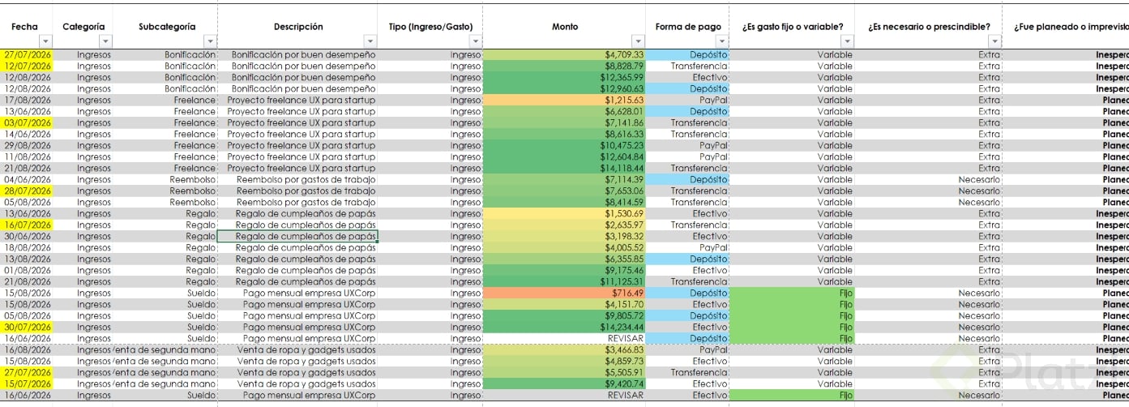Click the $9,420.74 amount cell
Viewport: 1129px width, 407px height.
pyautogui.click(x=564, y=383)
